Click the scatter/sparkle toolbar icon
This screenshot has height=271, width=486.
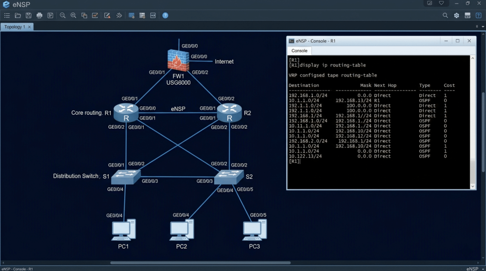tap(119, 15)
